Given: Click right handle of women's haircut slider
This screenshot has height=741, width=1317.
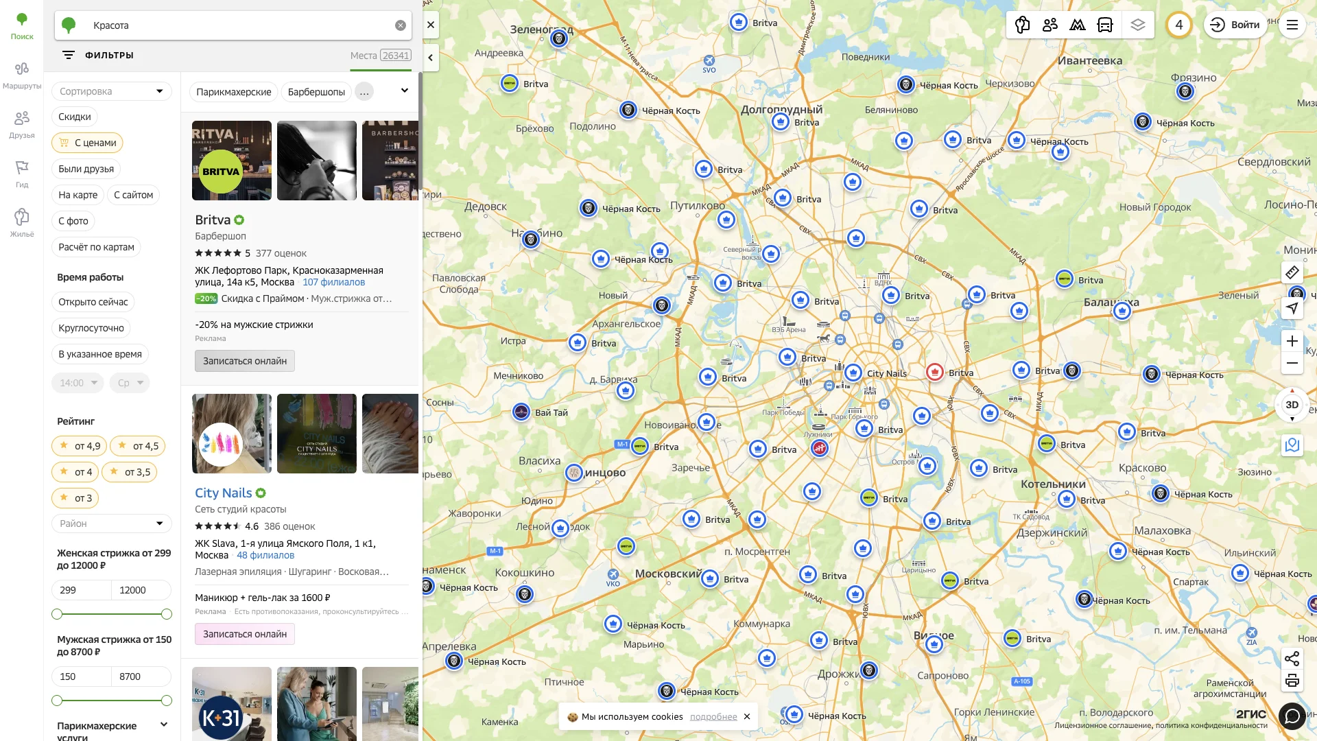Looking at the screenshot, I should click(166, 614).
